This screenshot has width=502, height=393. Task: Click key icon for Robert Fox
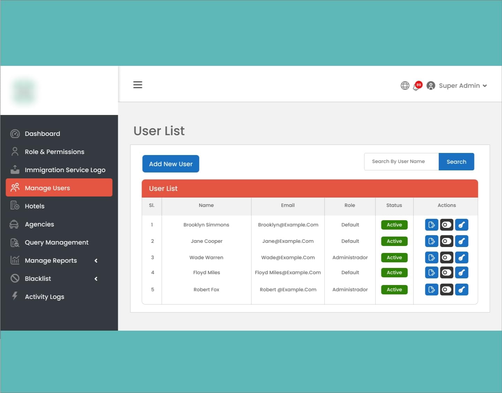point(462,290)
